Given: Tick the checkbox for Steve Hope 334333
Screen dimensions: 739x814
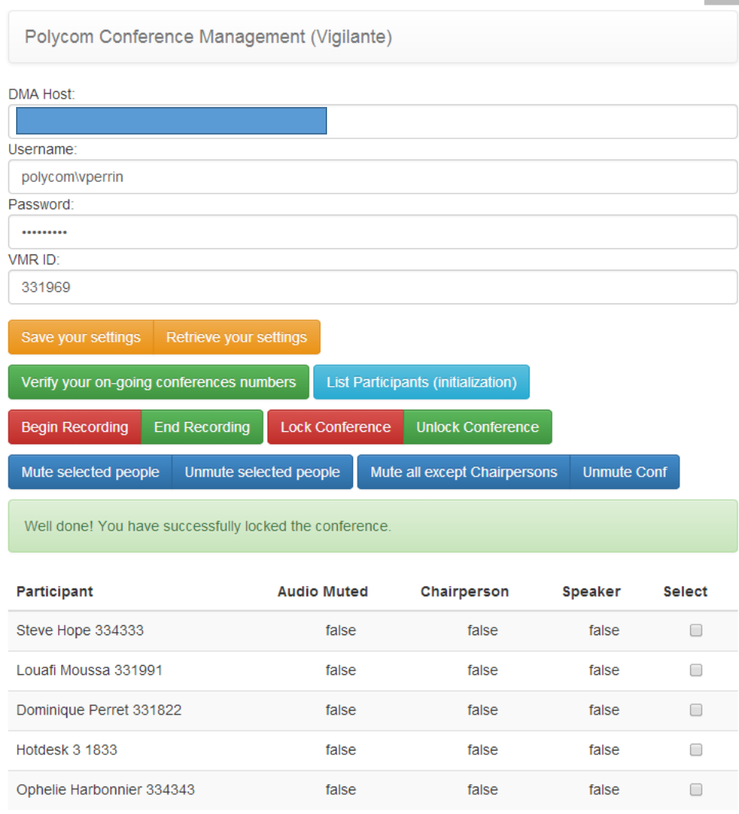Looking at the screenshot, I should click(696, 631).
